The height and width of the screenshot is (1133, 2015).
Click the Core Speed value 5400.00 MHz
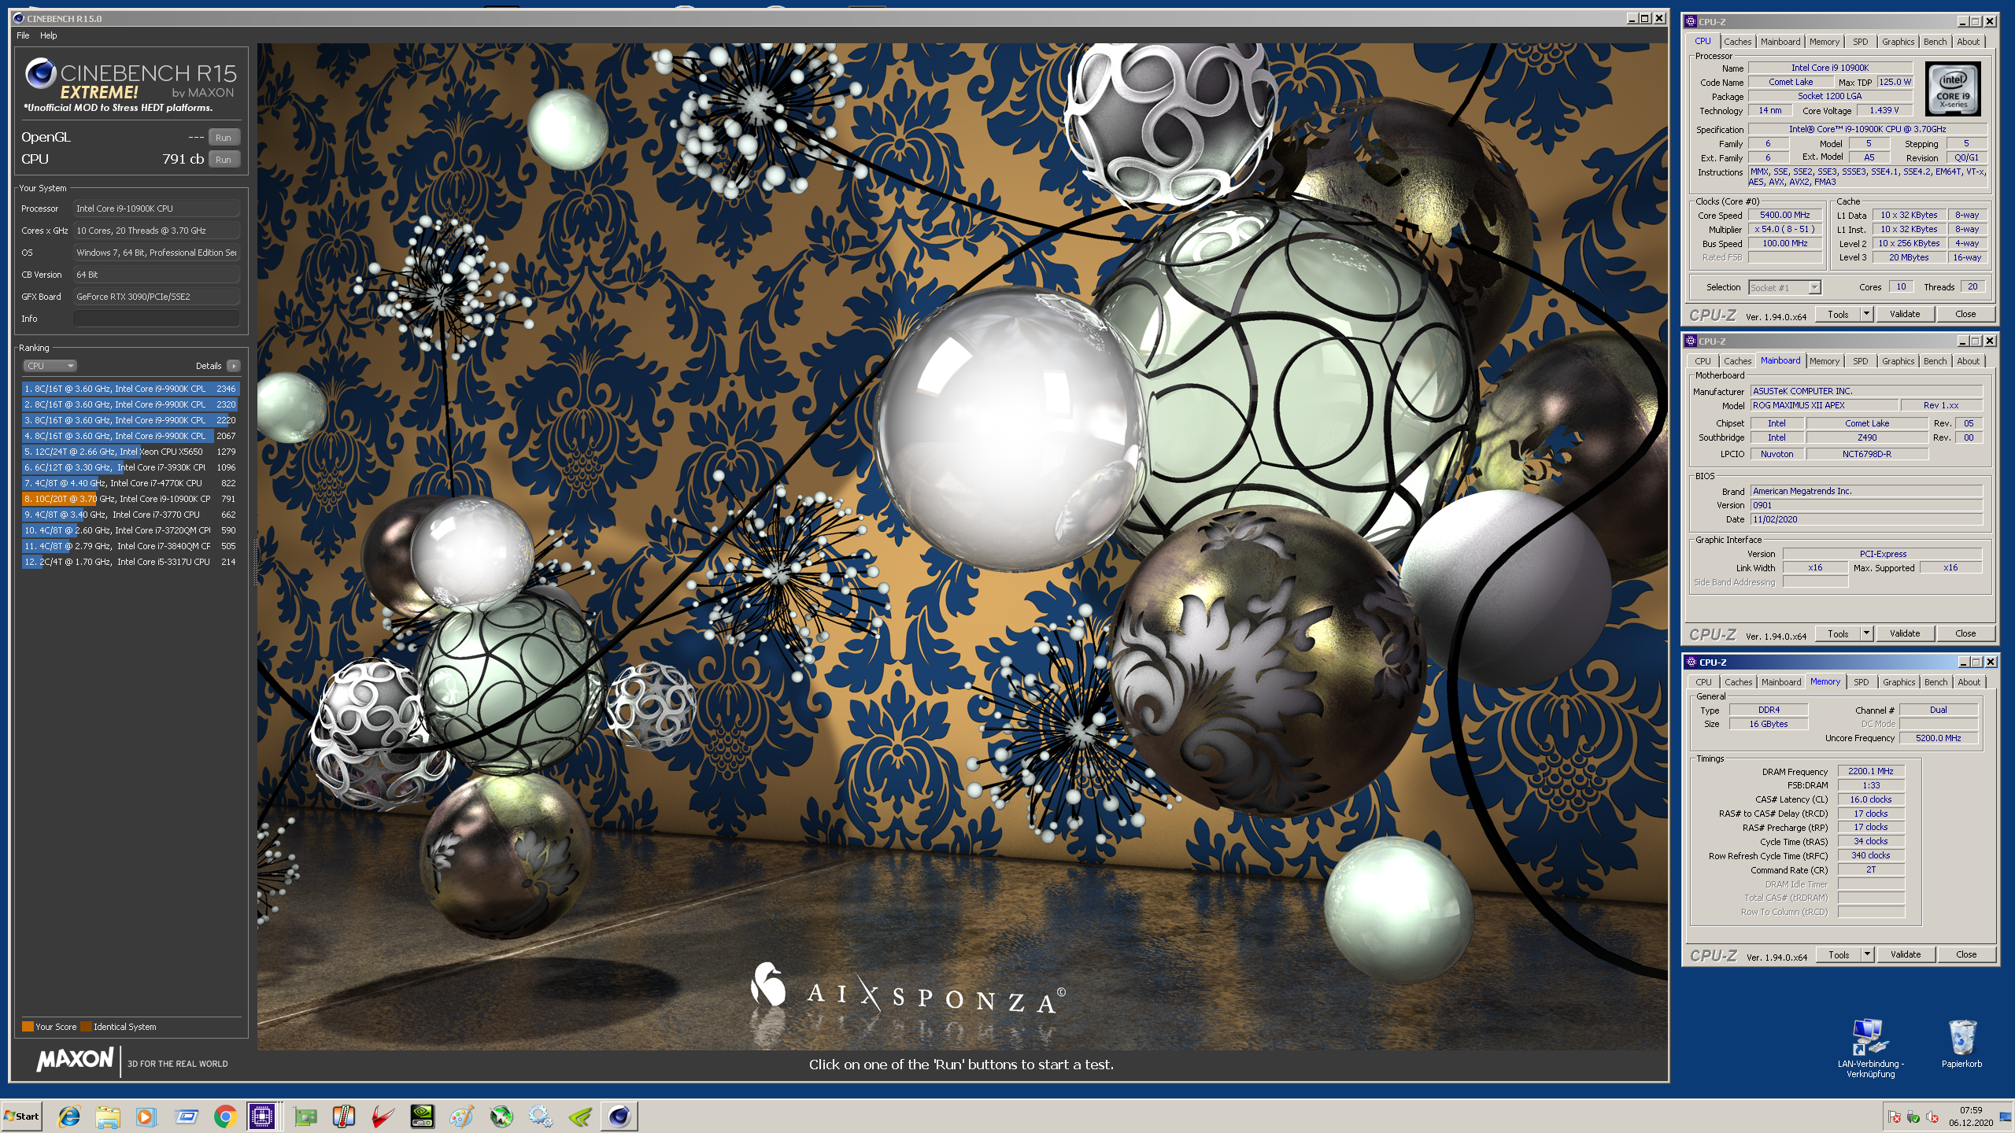coord(1785,215)
